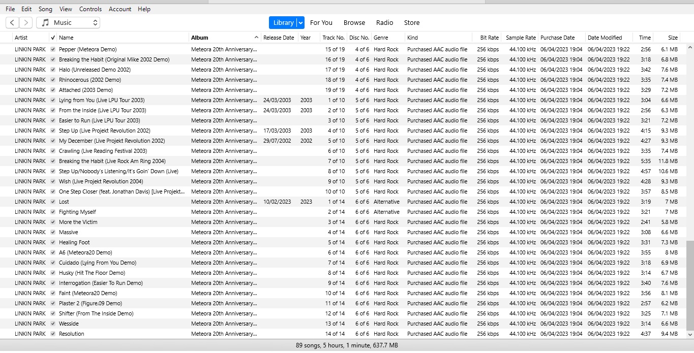Uncheck the Resolution song checkbox
Viewport: 694px width, 353px height.
point(53,334)
